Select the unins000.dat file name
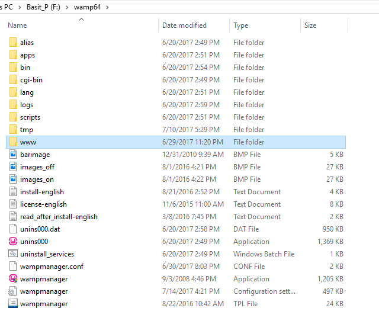The width and height of the screenshot is (379, 324). tap(40, 229)
